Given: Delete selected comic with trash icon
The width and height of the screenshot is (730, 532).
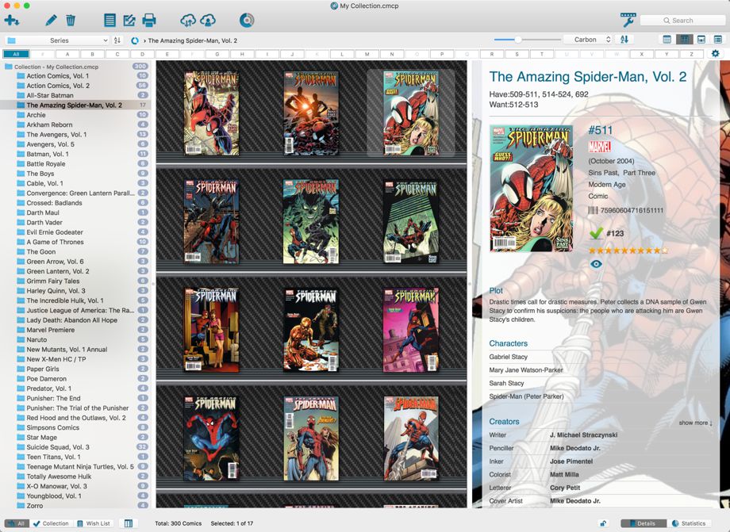Looking at the screenshot, I should [71, 21].
